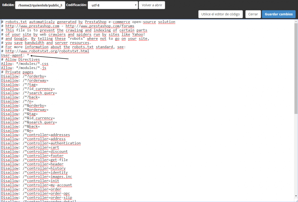The height and width of the screenshot is (202, 298).
Task: Click the 'Disallow: /*&search_query=' line
Action: tap(29, 122)
